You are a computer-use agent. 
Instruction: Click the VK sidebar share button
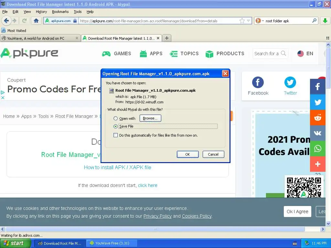[317, 133]
